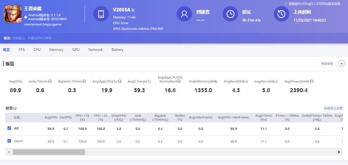Click the Avg(FPS) summary value 89.9
The height and width of the screenshot is (165, 348).
[x=15, y=90]
